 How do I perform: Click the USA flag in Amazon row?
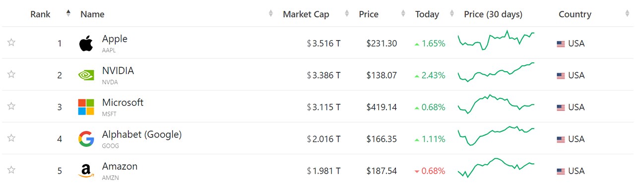[561, 172]
